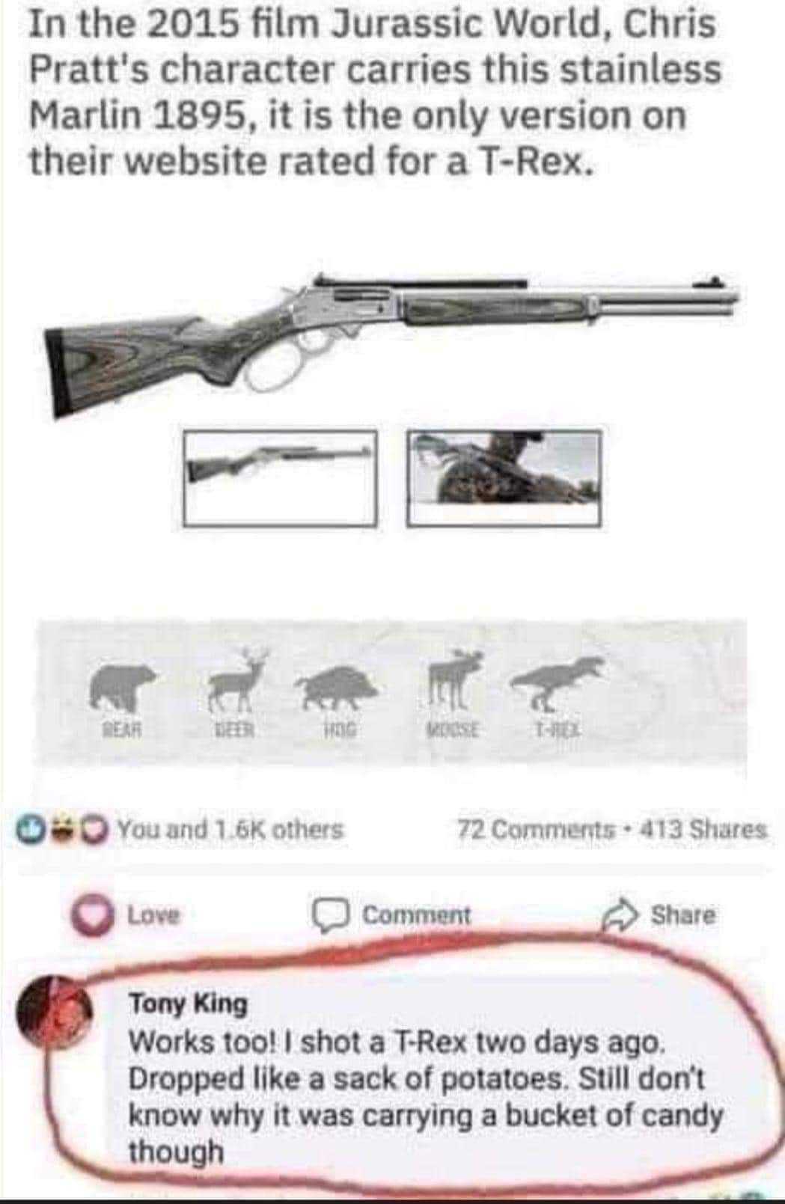Show the 72 Comments list
The image size is (785, 1204).
coord(536,830)
